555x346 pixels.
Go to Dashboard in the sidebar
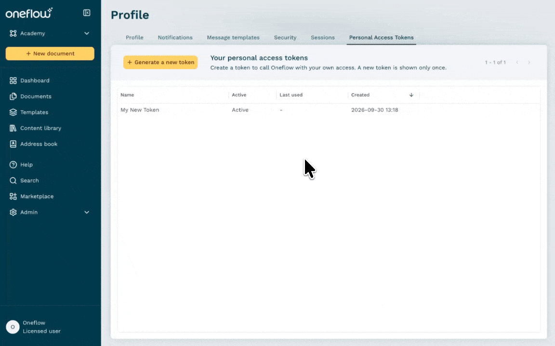point(35,81)
